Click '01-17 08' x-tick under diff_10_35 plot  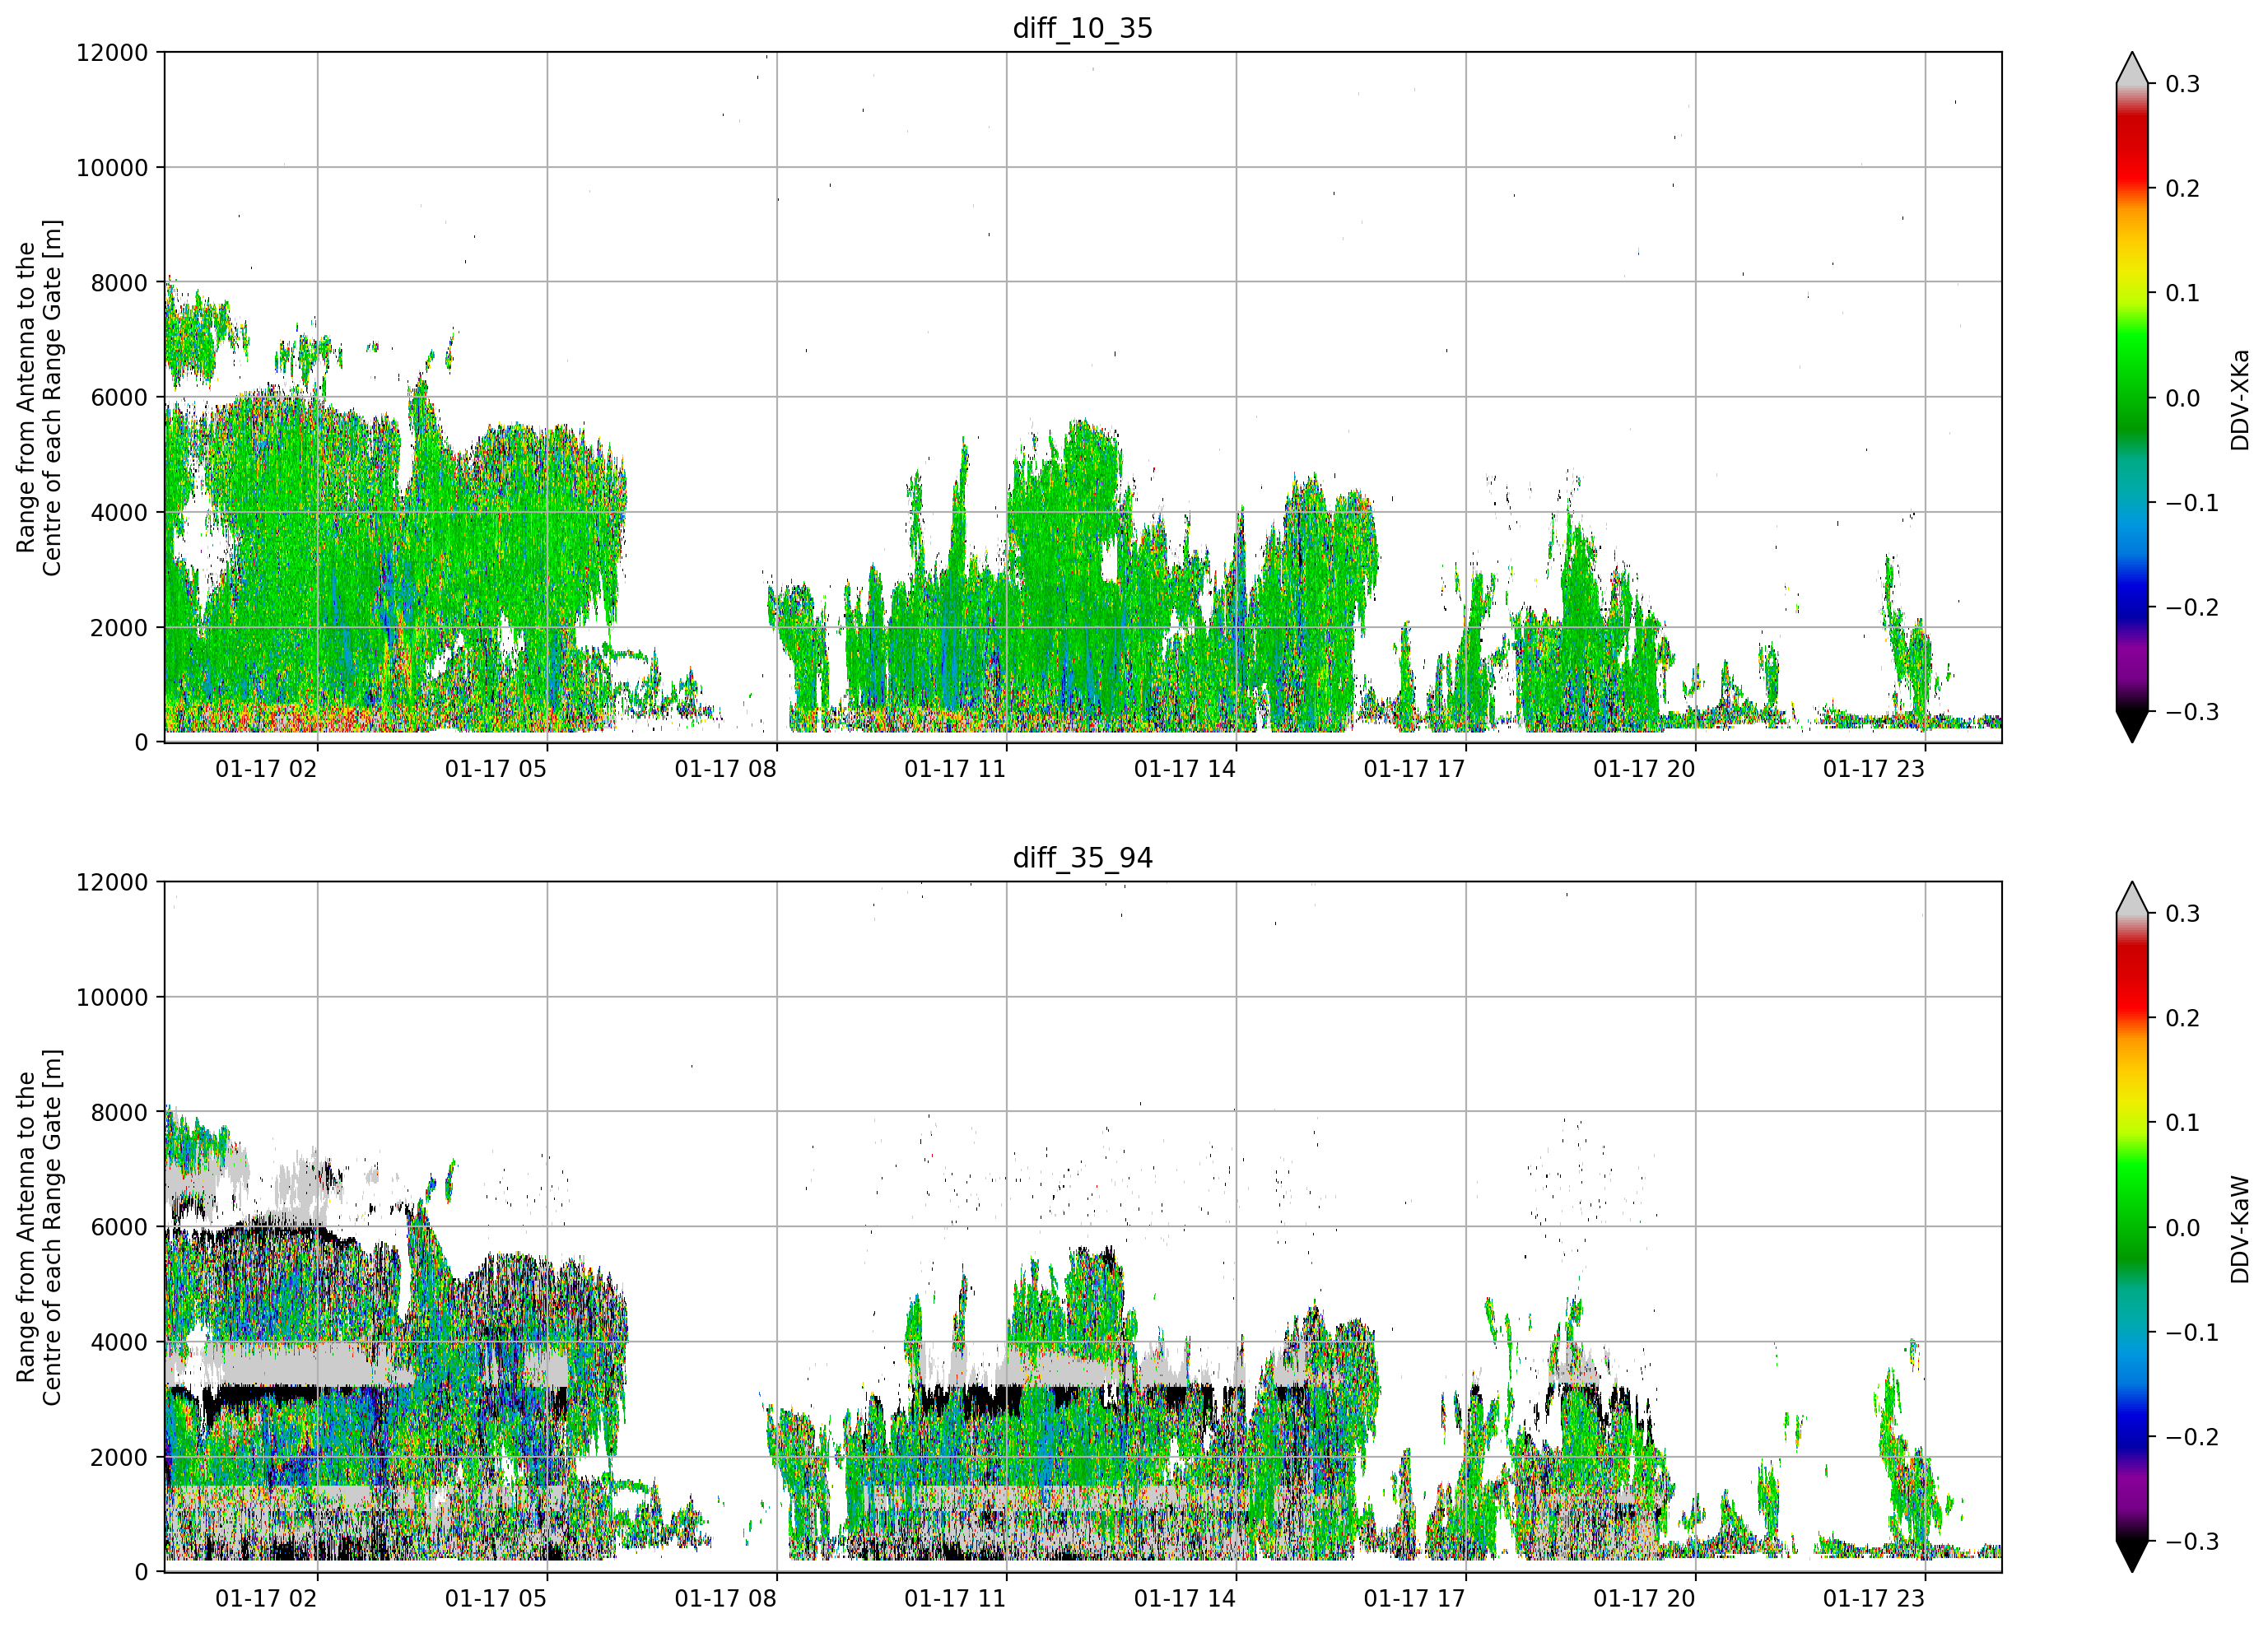pos(726,769)
